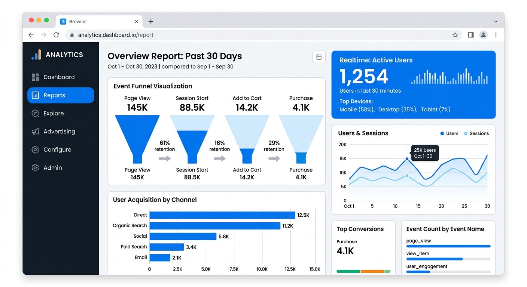
Task: Click the Reports chart icon in sidebar
Action: (x=35, y=95)
